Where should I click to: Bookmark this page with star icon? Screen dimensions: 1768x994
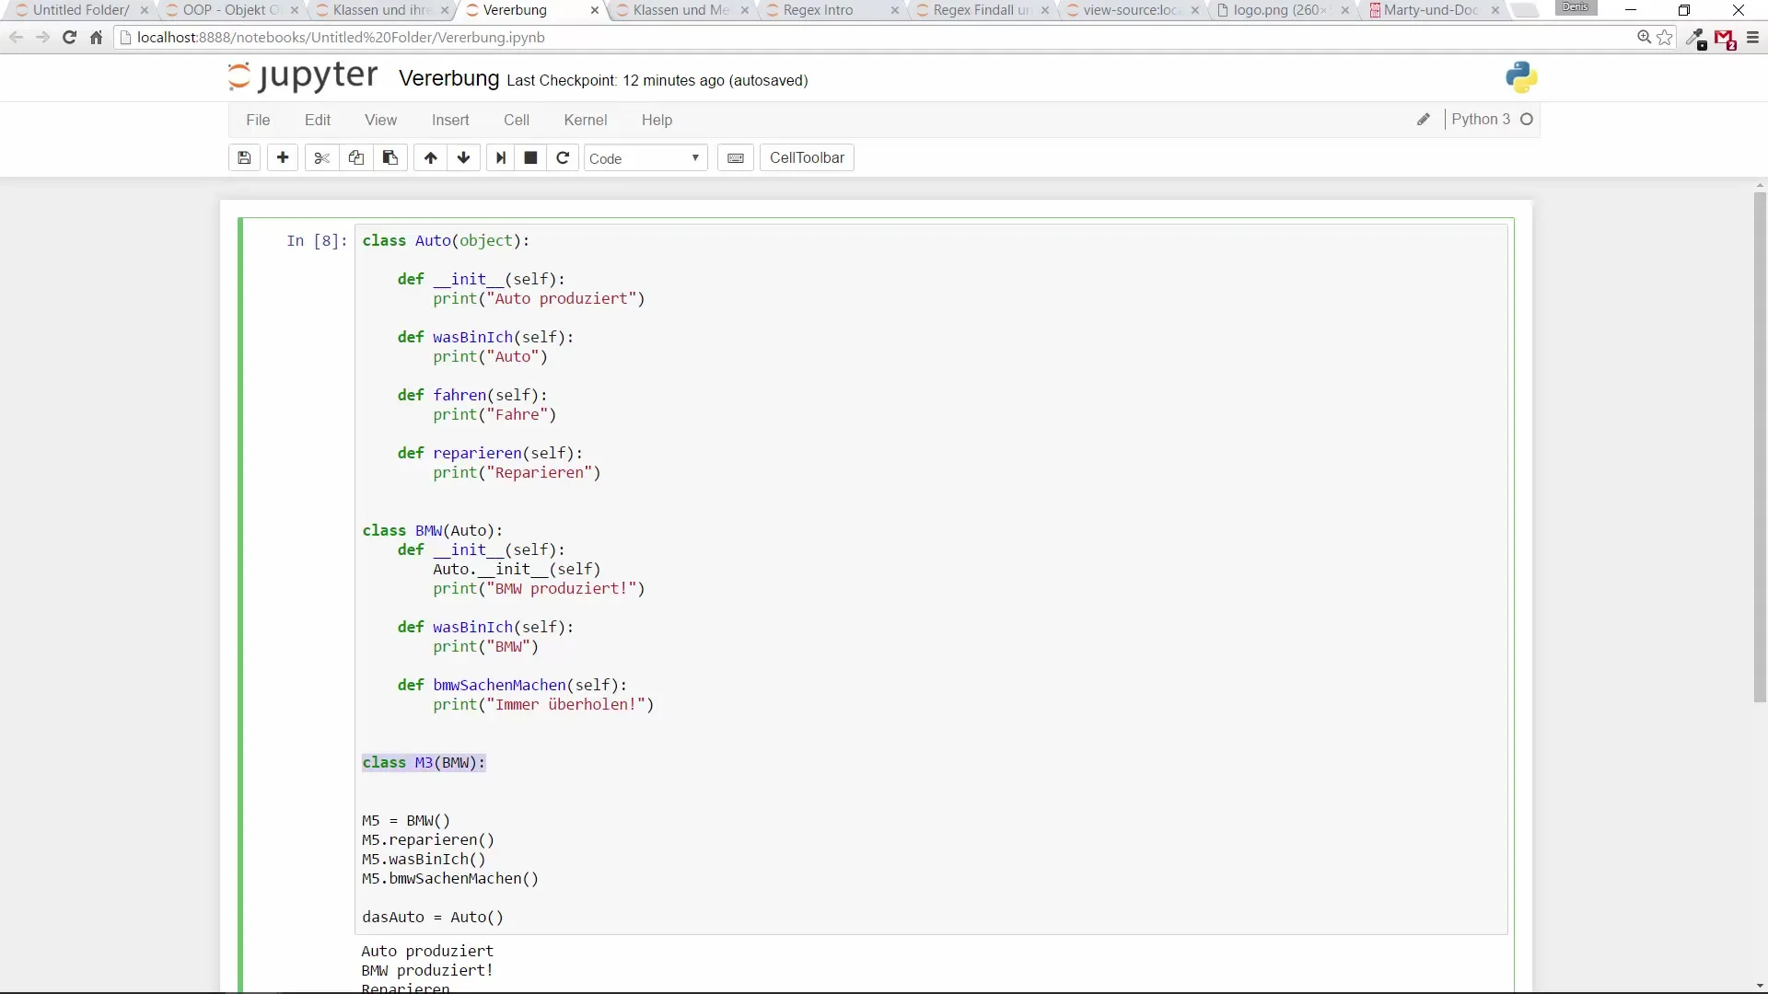point(1665,38)
